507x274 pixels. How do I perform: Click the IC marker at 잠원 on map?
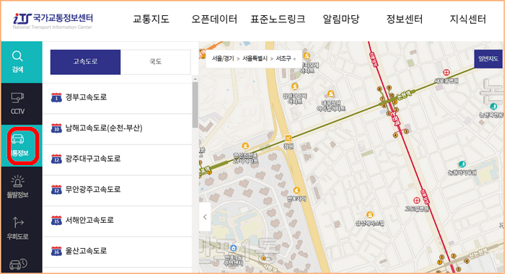288,138
